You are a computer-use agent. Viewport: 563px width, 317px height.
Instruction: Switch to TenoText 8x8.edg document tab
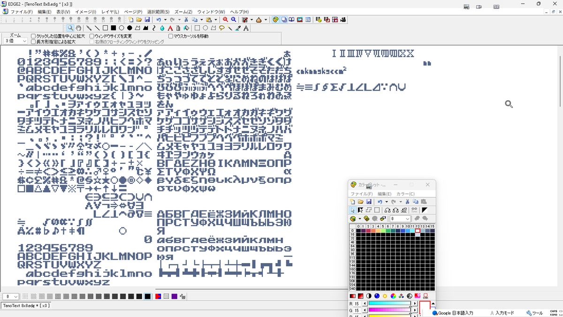click(26, 306)
